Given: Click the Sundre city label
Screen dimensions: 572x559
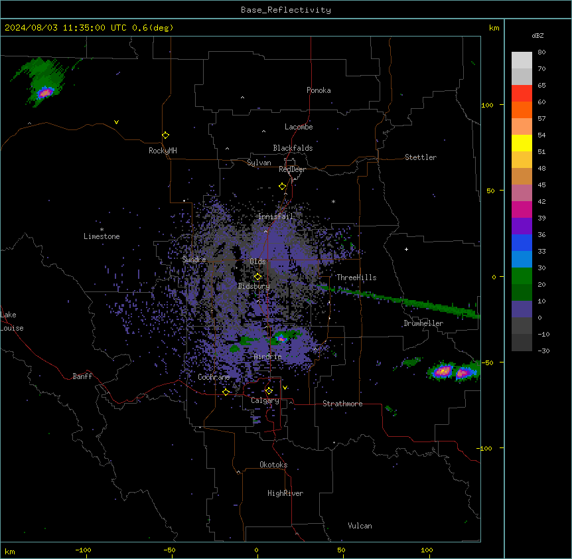Looking at the screenshot, I should coord(194,260).
